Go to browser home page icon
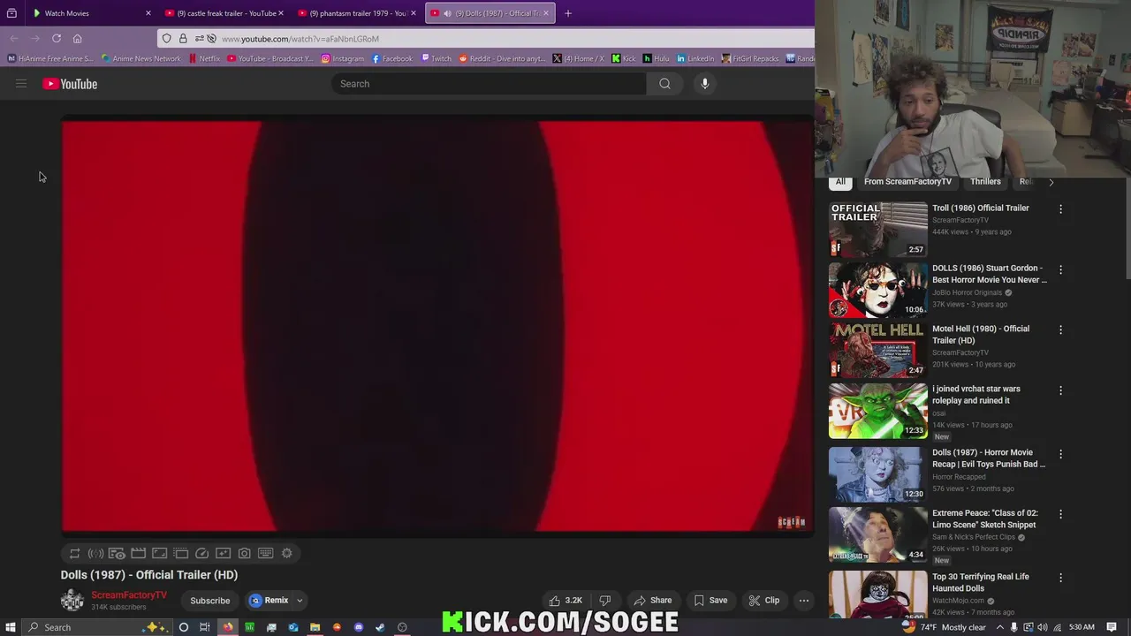The image size is (1131, 636). coord(77,39)
